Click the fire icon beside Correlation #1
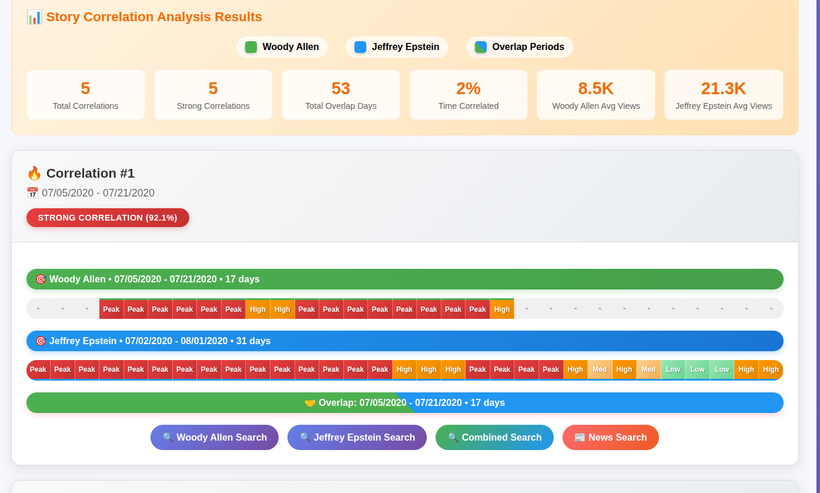Viewport: 820px width, 493px height. pos(34,174)
